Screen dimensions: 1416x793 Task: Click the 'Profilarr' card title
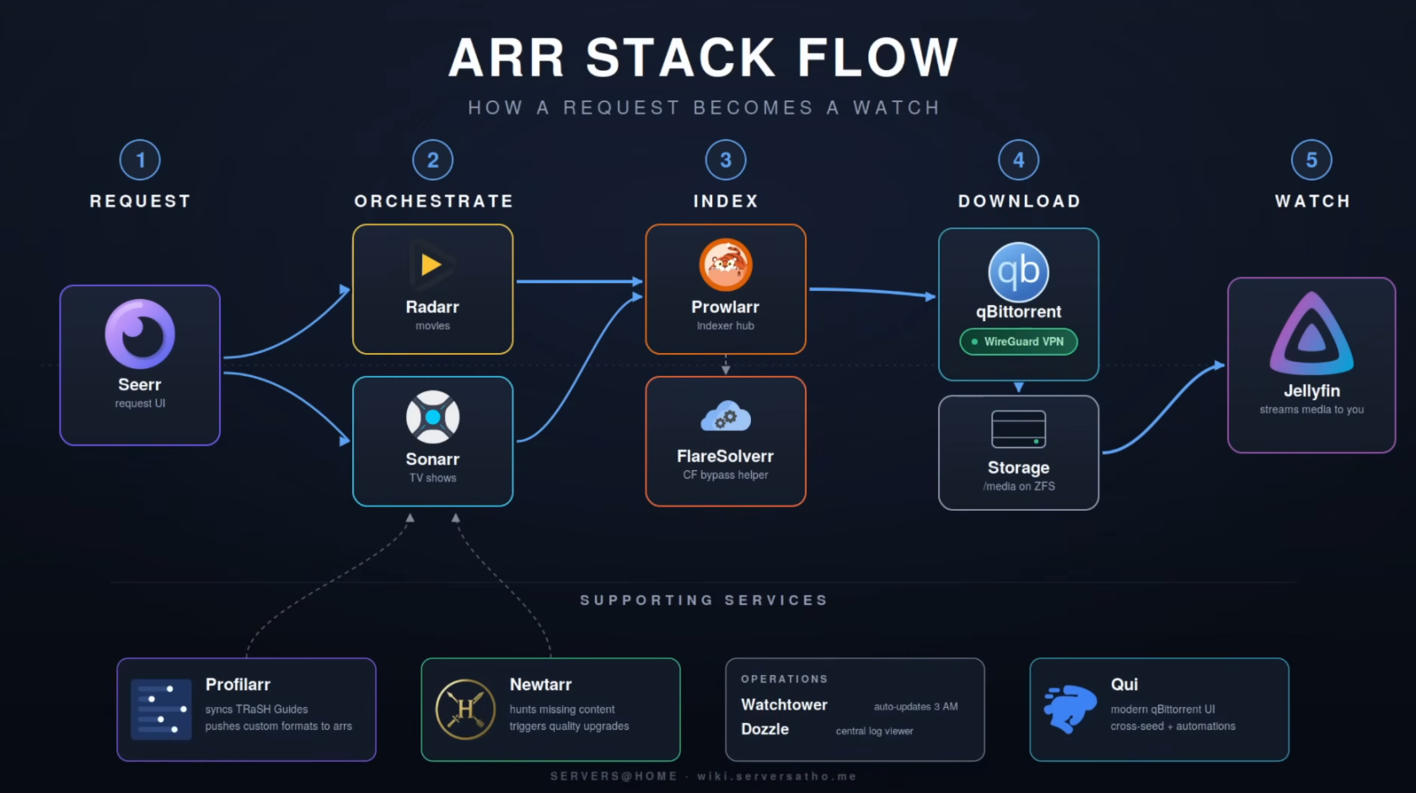(x=238, y=685)
